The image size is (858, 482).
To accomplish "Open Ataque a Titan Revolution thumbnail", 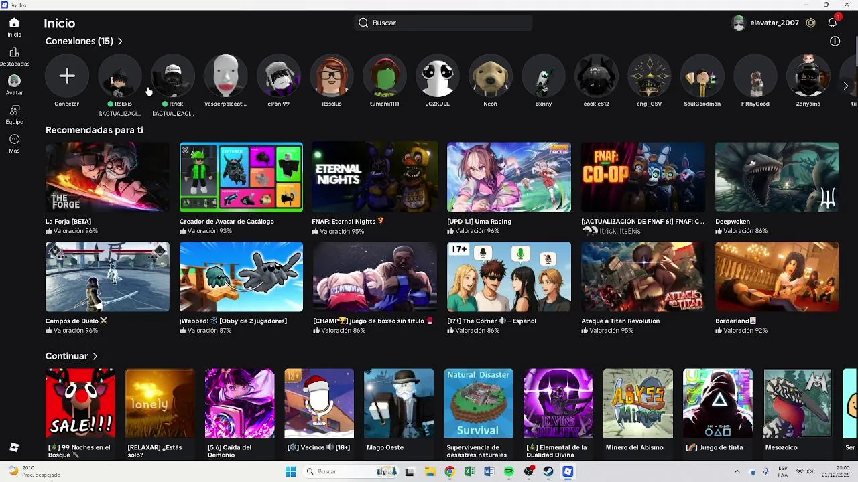I will (x=643, y=276).
